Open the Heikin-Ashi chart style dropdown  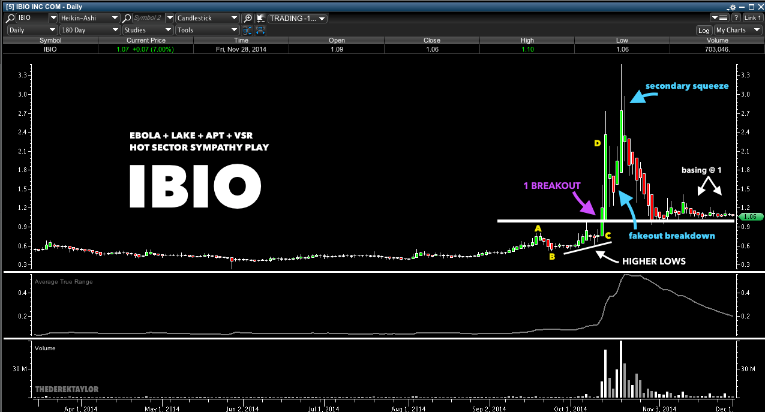click(90, 18)
